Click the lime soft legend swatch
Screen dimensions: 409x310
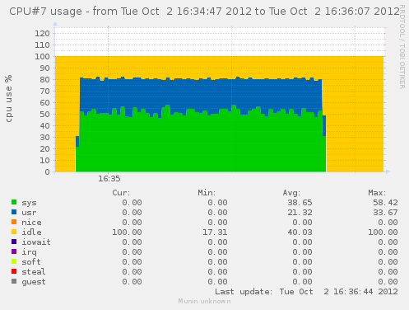(14, 261)
